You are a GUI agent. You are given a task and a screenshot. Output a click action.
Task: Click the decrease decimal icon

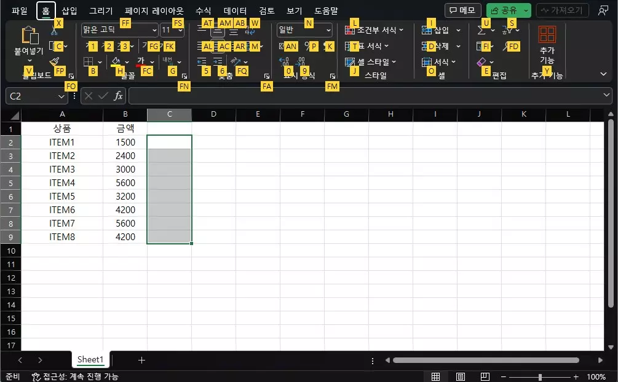pyautogui.click(x=300, y=61)
